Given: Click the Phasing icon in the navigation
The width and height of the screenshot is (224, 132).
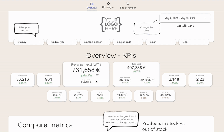Looking at the screenshot, I should [x=108, y=4].
